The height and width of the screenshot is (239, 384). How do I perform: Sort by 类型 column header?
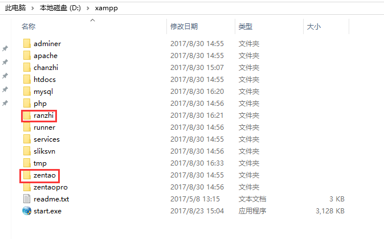(246, 26)
